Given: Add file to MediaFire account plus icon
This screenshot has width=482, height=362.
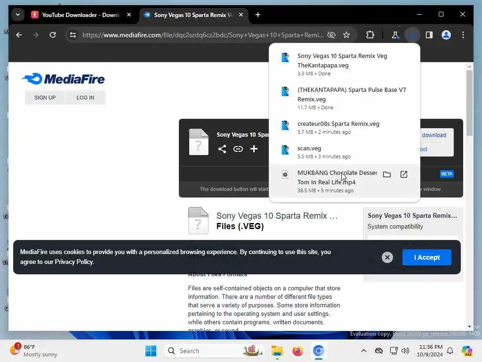Looking at the screenshot, I should coord(254,149).
